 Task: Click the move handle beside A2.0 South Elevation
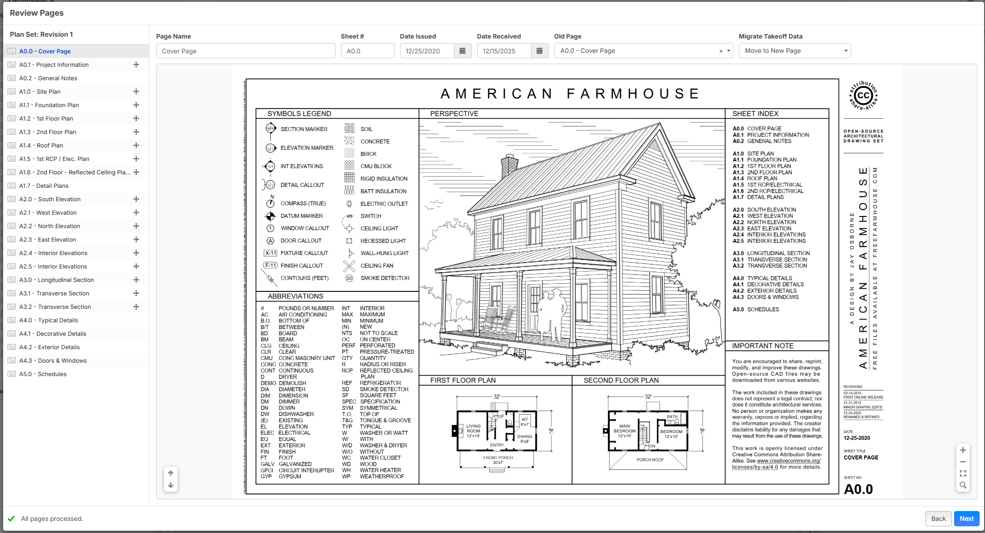tap(136, 199)
